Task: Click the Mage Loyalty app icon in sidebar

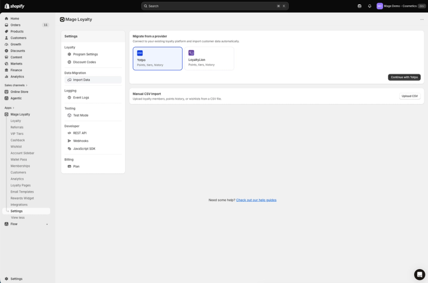Action: pos(6,114)
